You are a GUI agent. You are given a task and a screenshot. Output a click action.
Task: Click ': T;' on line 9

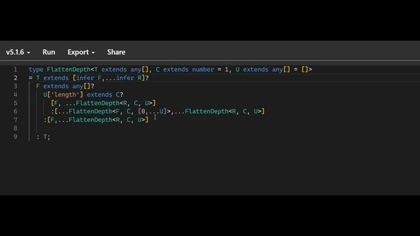click(43, 137)
